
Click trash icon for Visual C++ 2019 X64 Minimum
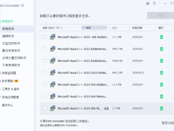click(161, 96)
